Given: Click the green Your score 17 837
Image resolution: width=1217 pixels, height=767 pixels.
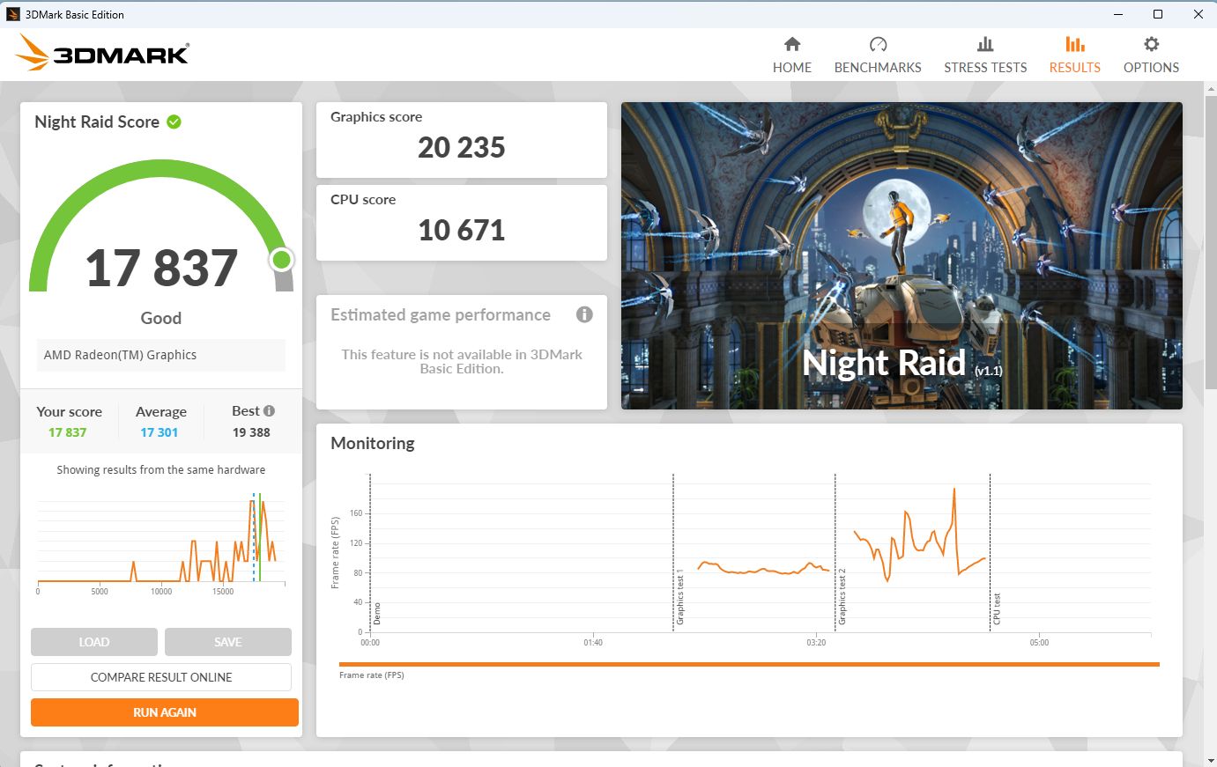Looking at the screenshot, I should [68, 432].
